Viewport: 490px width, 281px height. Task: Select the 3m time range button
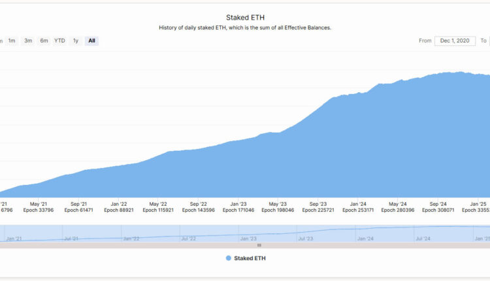[28, 41]
